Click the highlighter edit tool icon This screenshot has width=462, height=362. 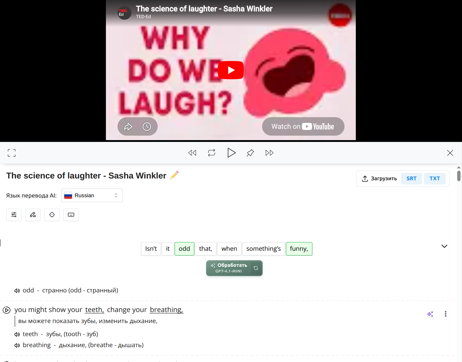coord(33,215)
